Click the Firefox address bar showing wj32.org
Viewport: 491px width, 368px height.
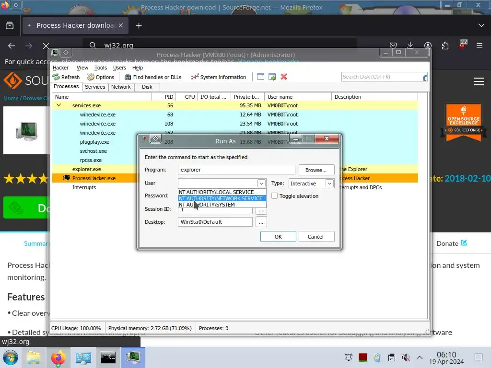pyautogui.click(x=219, y=46)
